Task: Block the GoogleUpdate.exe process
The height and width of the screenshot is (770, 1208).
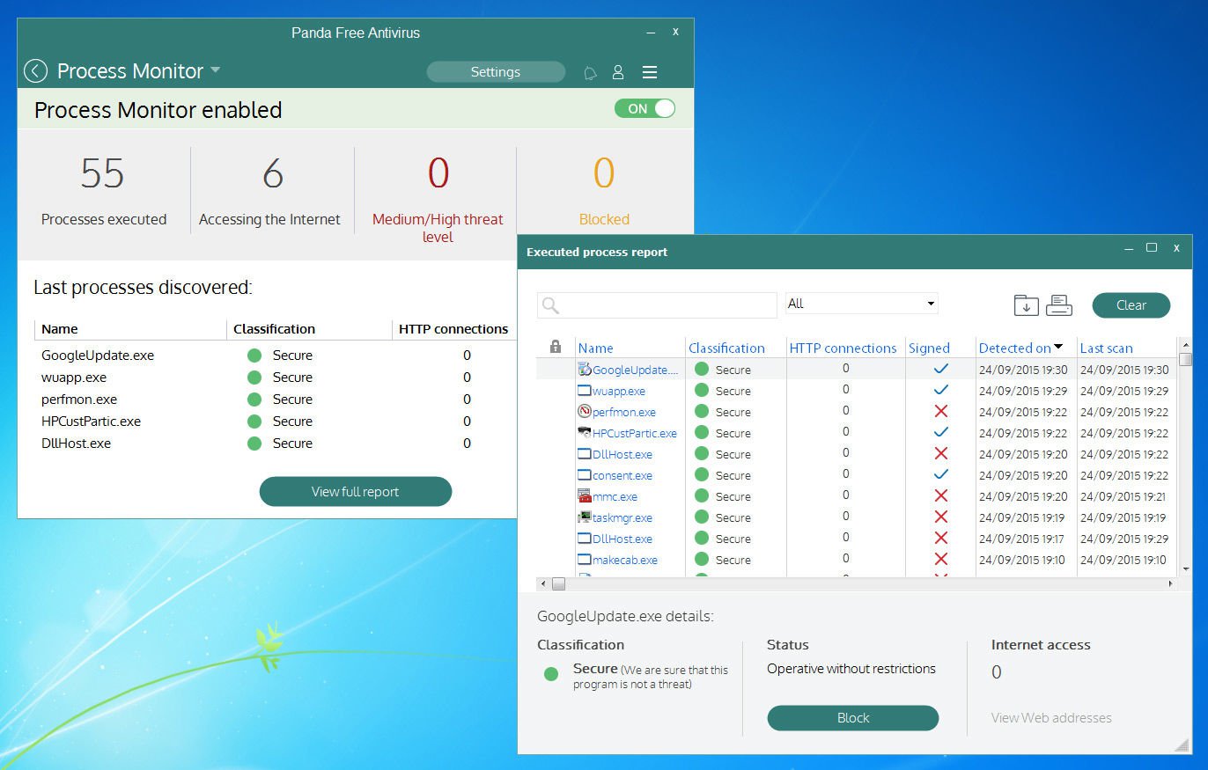Action: pos(852,717)
